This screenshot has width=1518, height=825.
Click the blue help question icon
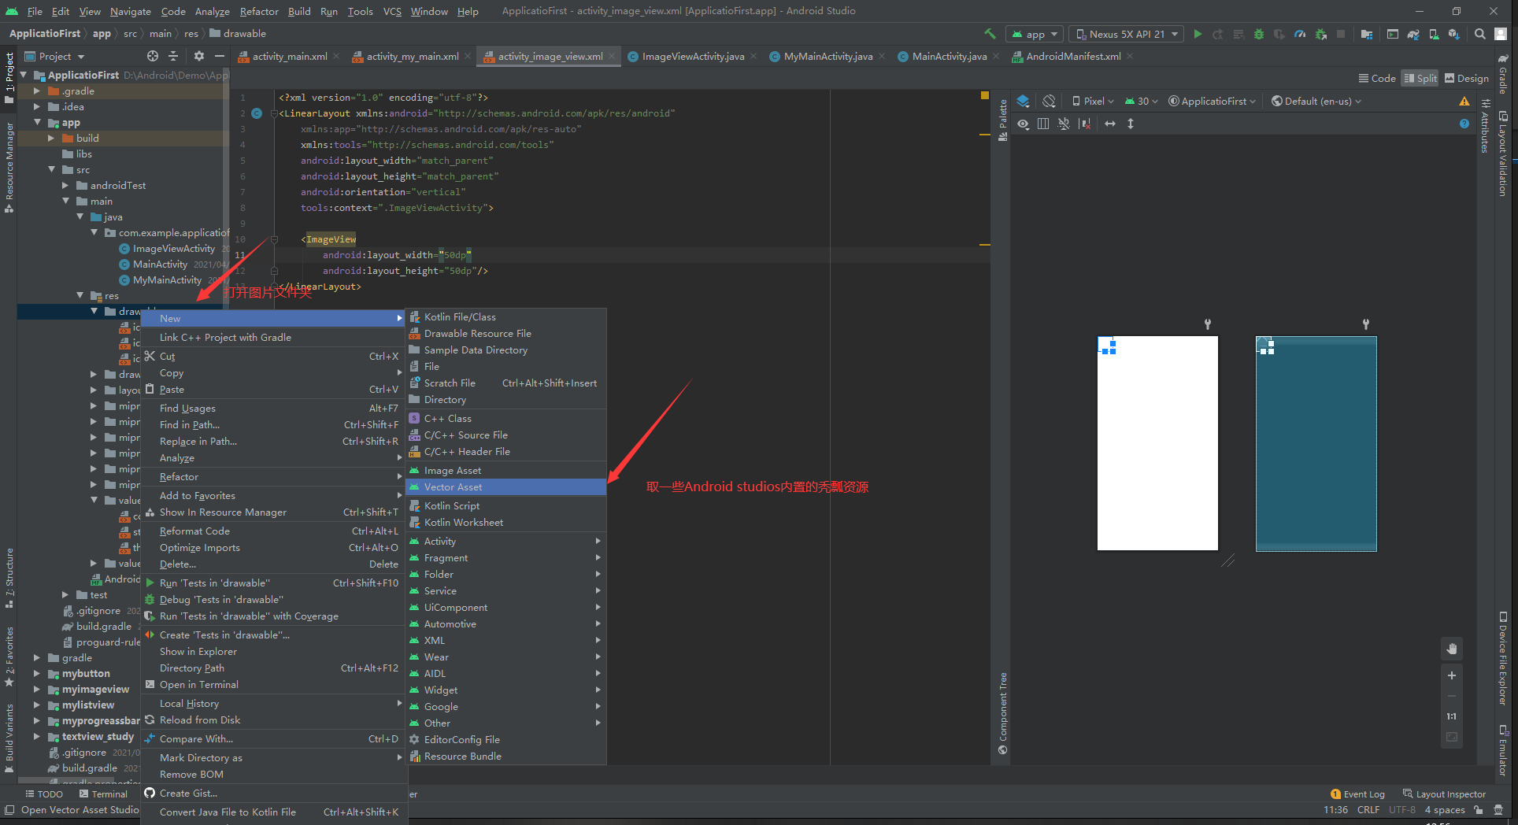pos(1464,124)
